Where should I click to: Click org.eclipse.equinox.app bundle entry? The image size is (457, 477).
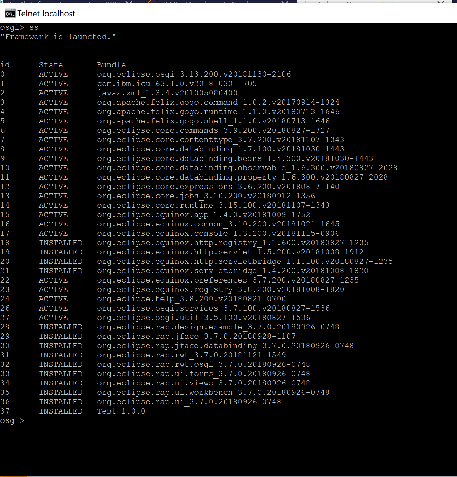click(204, 215)
